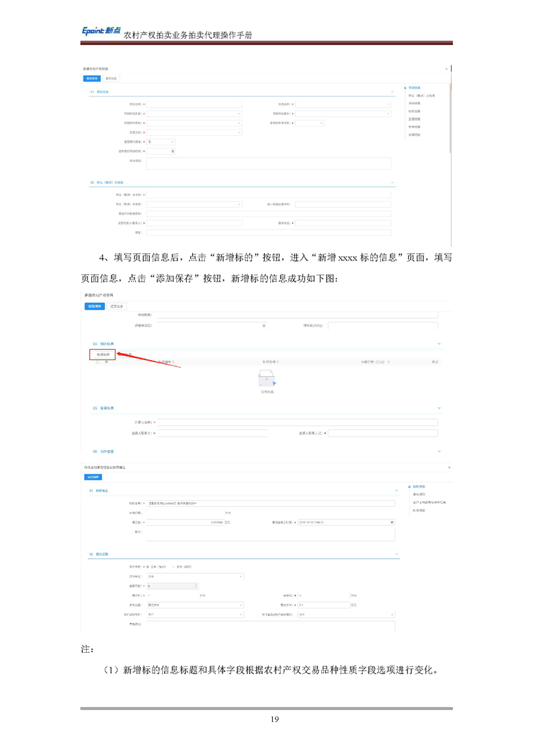The image size is (533, 755).
Task: Click the 最新范围 number stepper arrows
Action: [x=196, y=586]
